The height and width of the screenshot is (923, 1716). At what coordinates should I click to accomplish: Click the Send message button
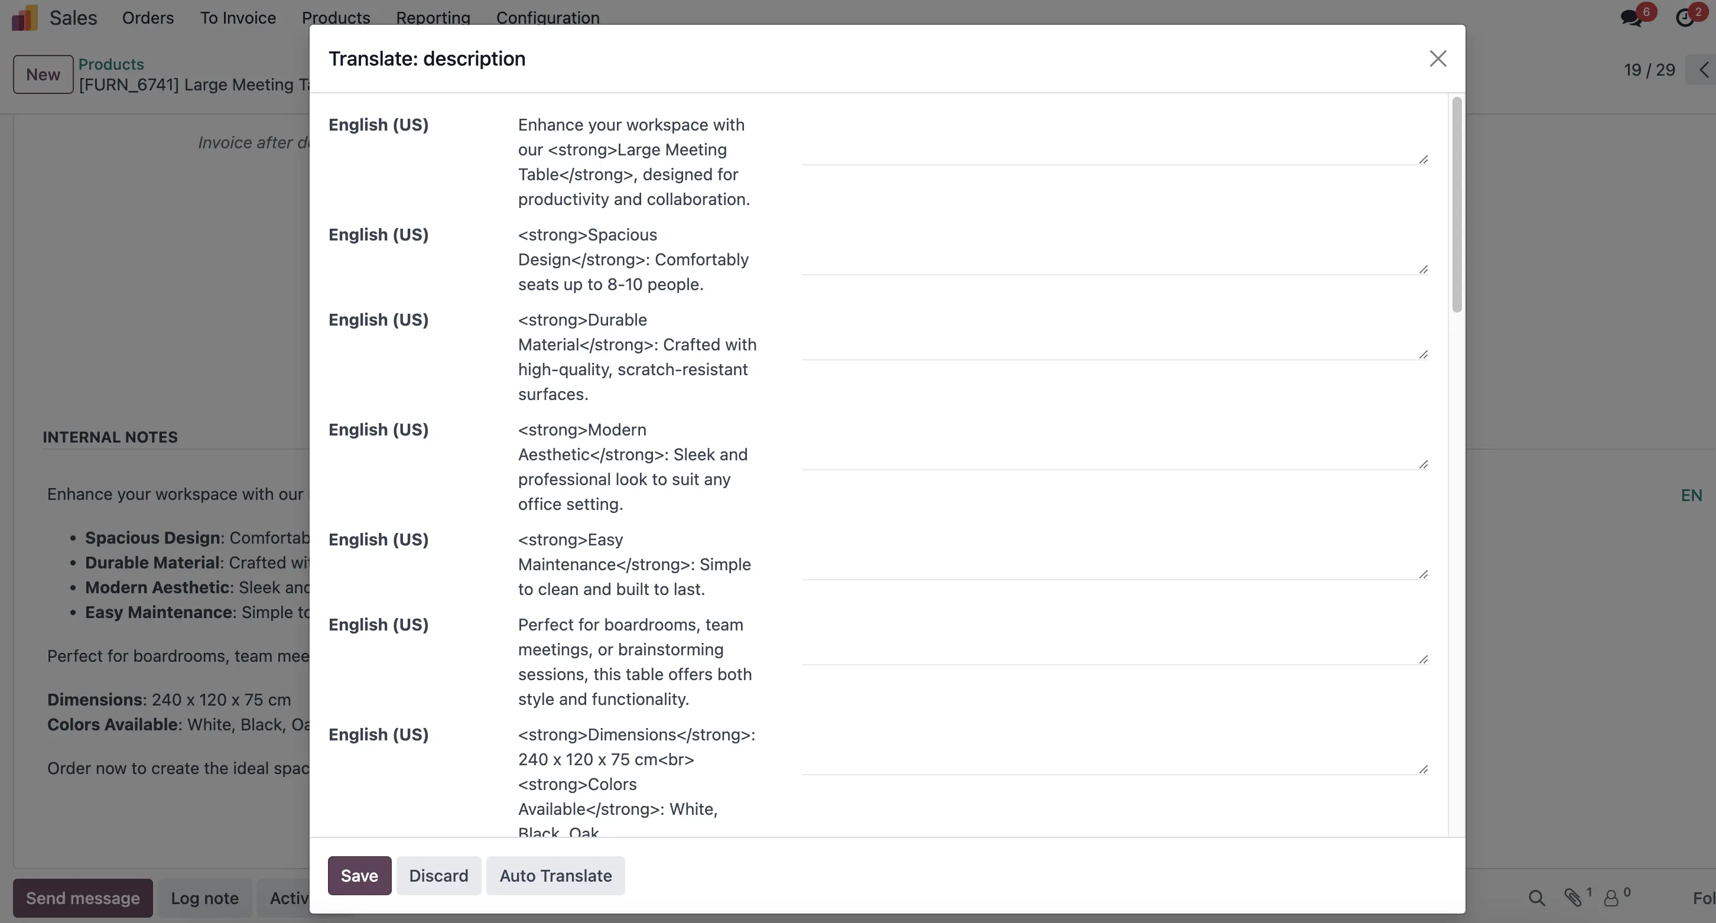[82, 898]
